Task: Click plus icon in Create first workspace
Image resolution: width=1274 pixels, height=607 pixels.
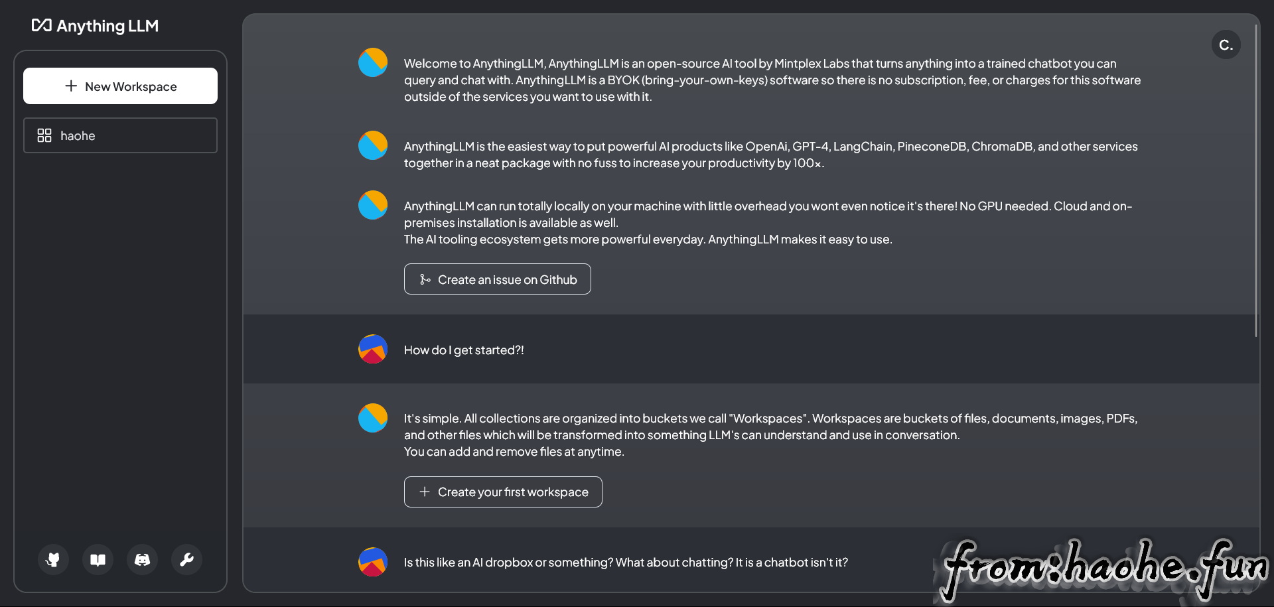Action: pos(425,492)
